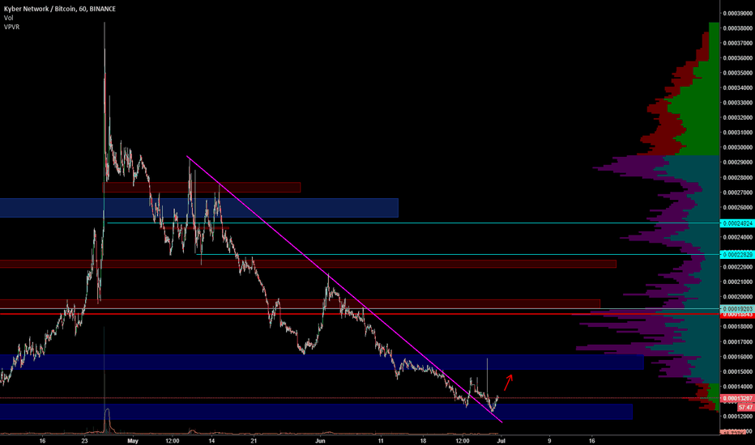This screenshot has width=755, height=445.
Task: Click the red 0.00013207 current price label
Action: tap(736, 398)
